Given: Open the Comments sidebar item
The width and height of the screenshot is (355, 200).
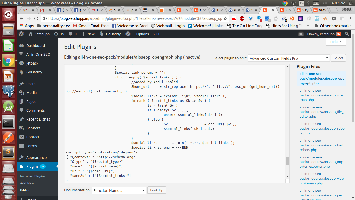Looking at the screenshot, I should click(x=36, y=110).
